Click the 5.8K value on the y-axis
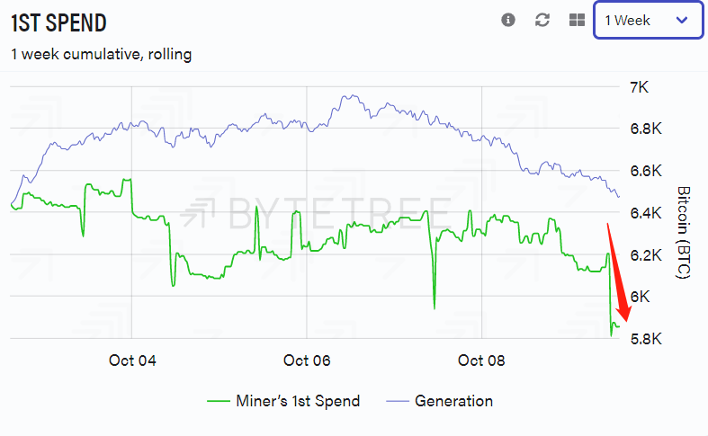The width and height of the screenshot is (708, 436). click(x=644, y=340)
